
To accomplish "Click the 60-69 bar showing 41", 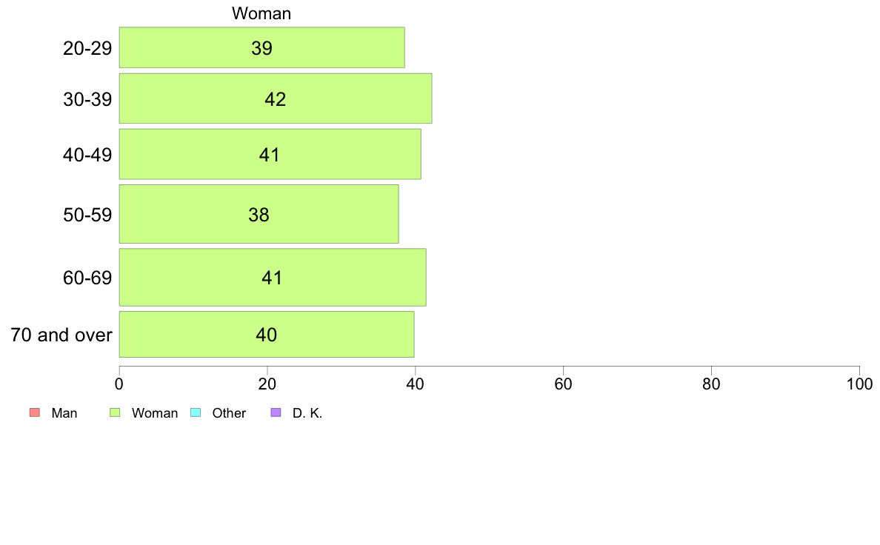I will coord(273,277).
